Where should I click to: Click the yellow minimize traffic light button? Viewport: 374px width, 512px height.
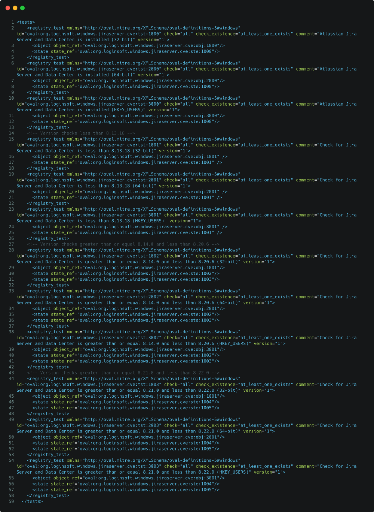(14, 7)
